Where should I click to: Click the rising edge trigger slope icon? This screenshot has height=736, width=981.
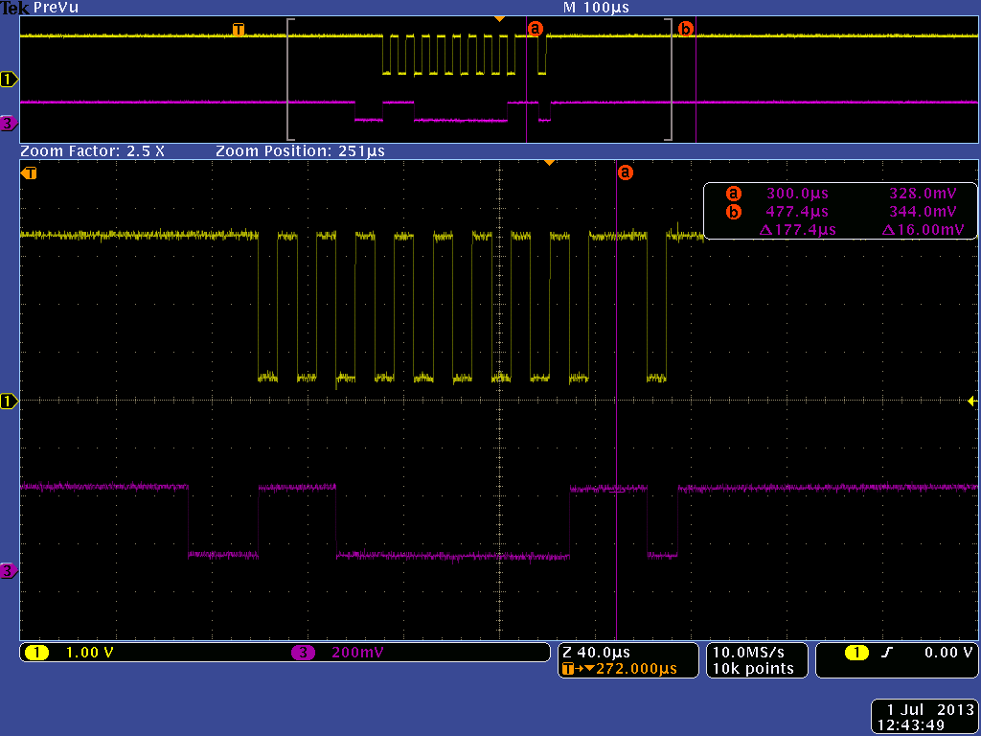[886, 653]
